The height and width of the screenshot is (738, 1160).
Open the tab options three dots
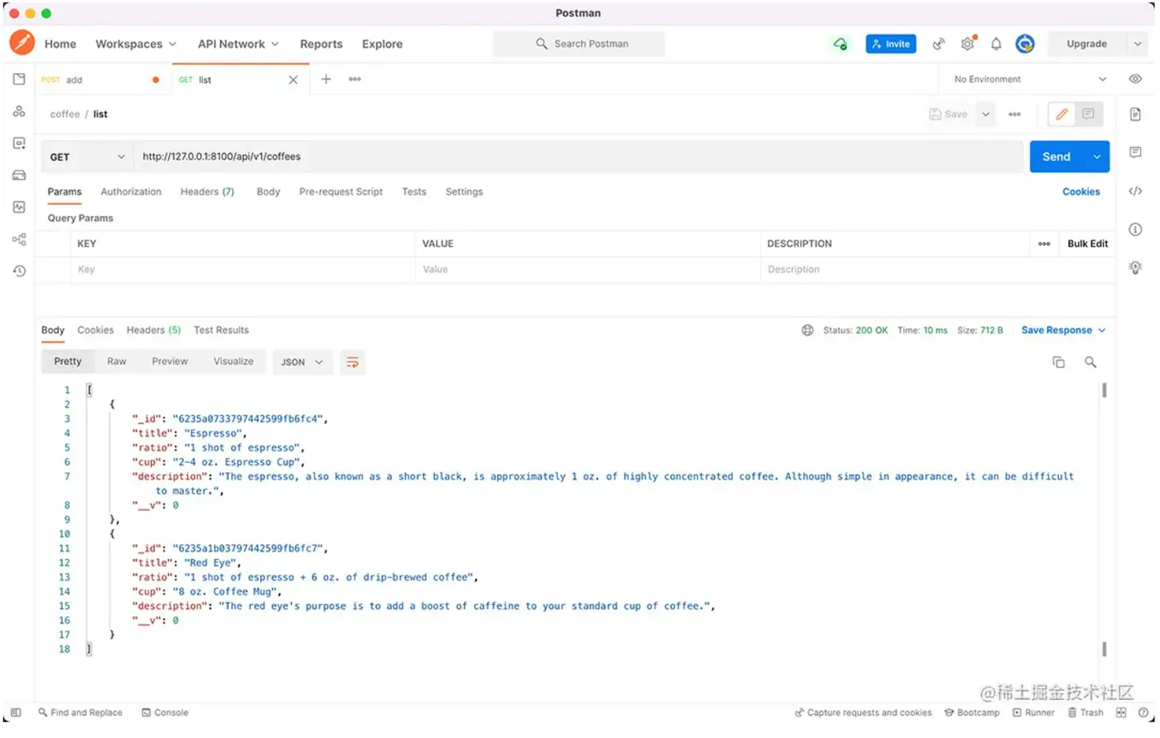[x=355, y=80]
